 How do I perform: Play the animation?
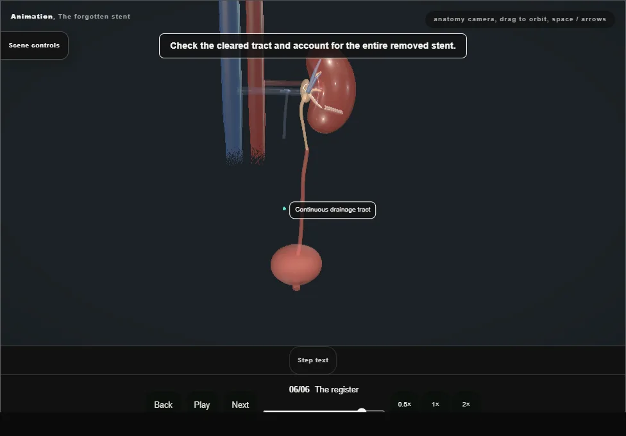[202, 405]
